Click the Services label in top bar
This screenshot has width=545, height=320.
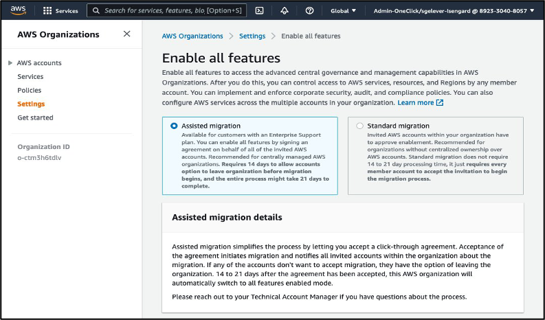pos(67,11)
